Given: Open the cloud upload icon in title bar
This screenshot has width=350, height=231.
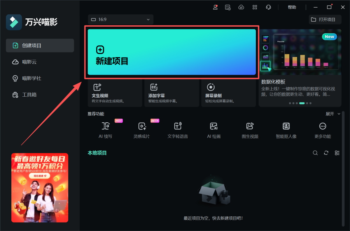Looking at the screenshot, I should (241, 7).
